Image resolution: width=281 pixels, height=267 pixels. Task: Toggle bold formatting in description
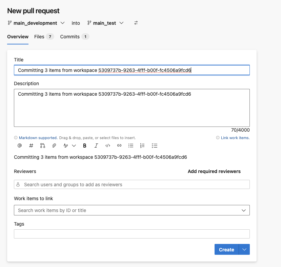click(x=85, y=146)
